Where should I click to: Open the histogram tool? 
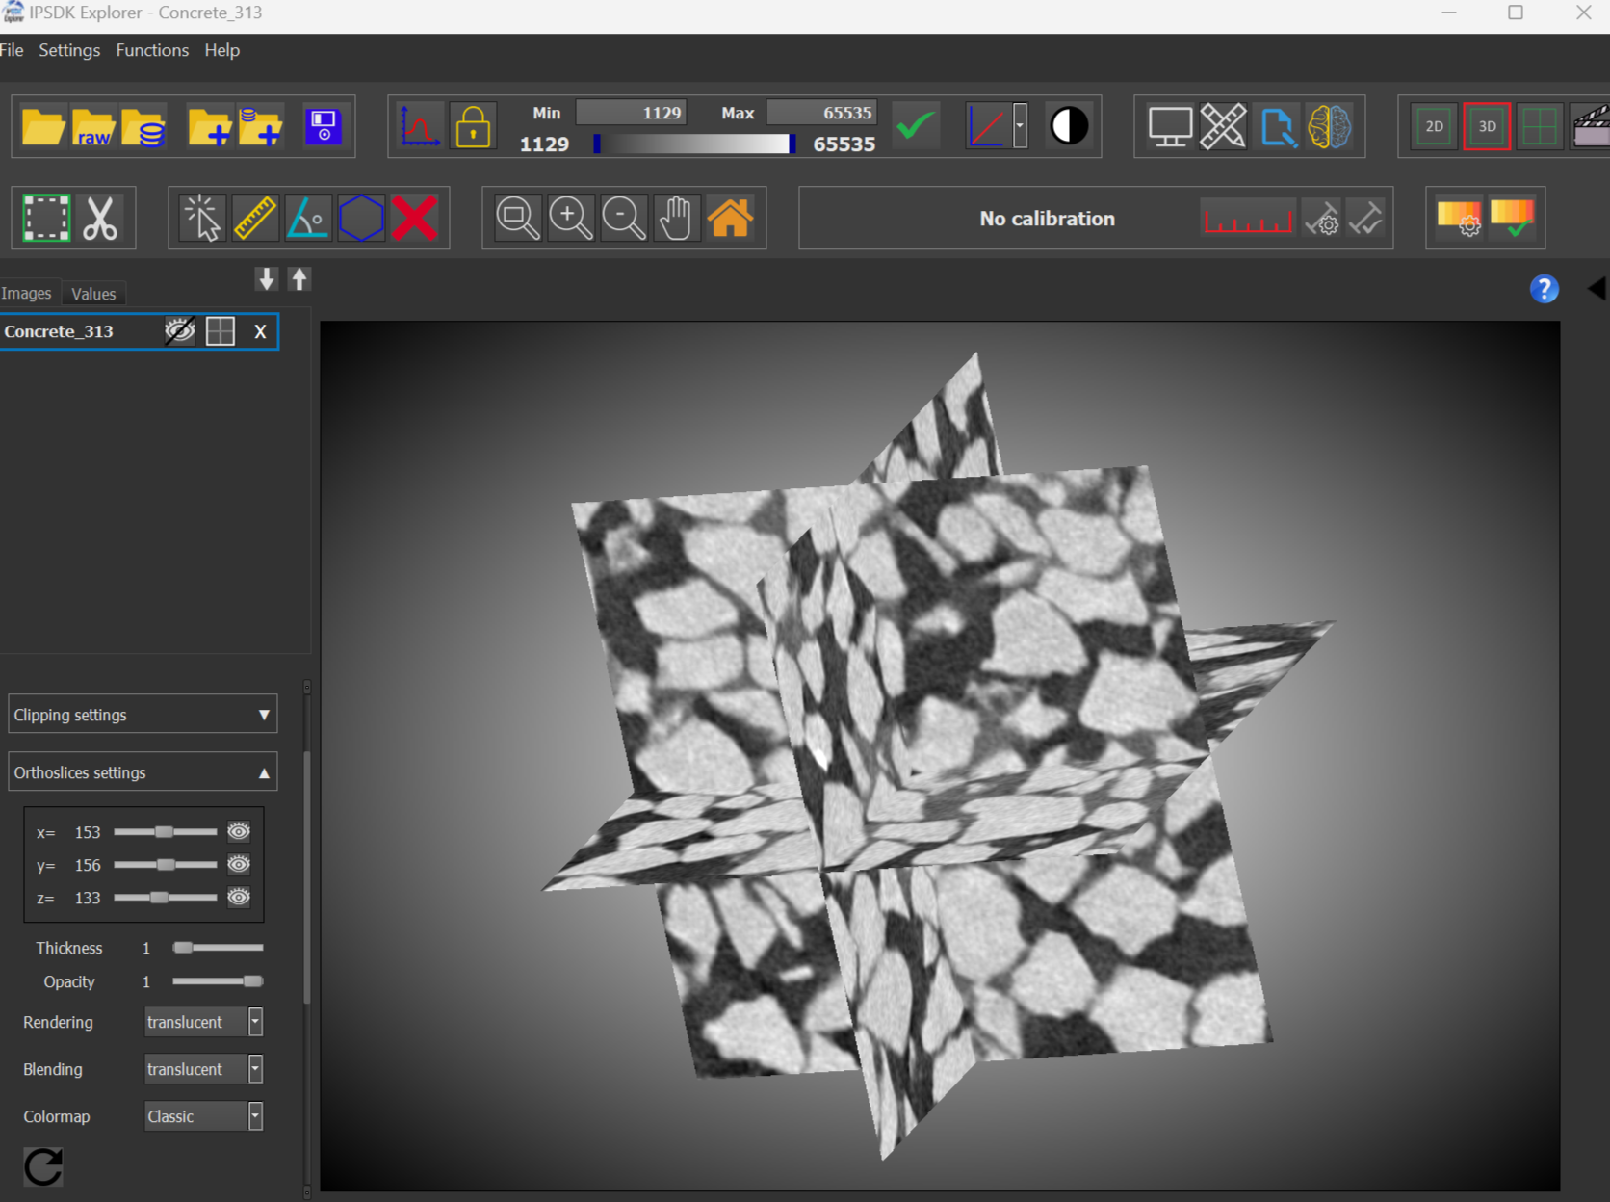click(x=418, y=125)
